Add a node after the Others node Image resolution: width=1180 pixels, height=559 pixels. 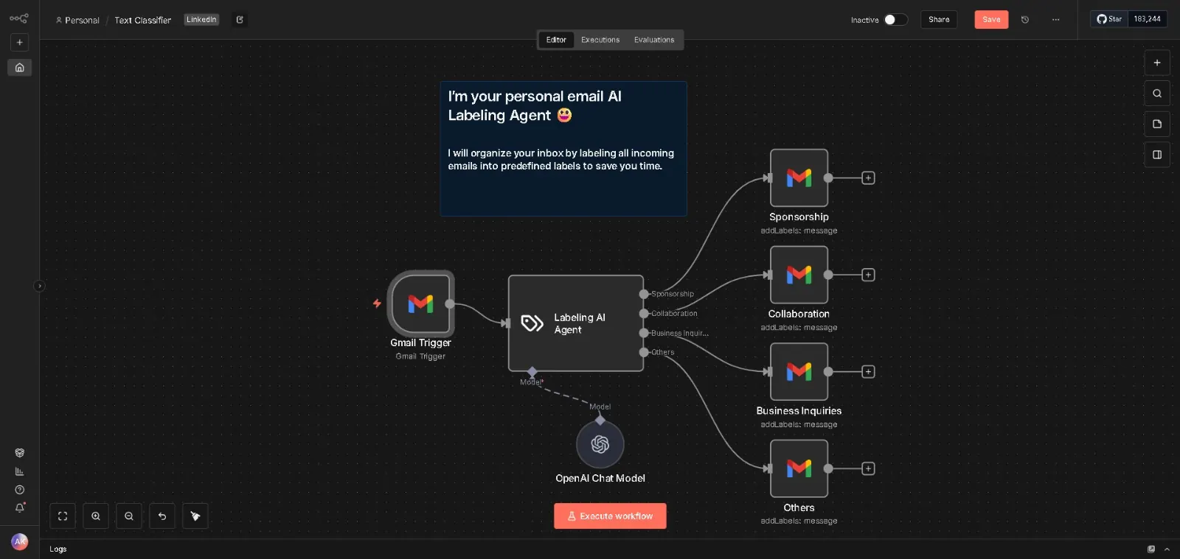(x=869, y=468)
